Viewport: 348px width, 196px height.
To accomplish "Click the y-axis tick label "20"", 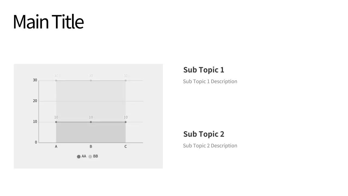I will 35,101.
